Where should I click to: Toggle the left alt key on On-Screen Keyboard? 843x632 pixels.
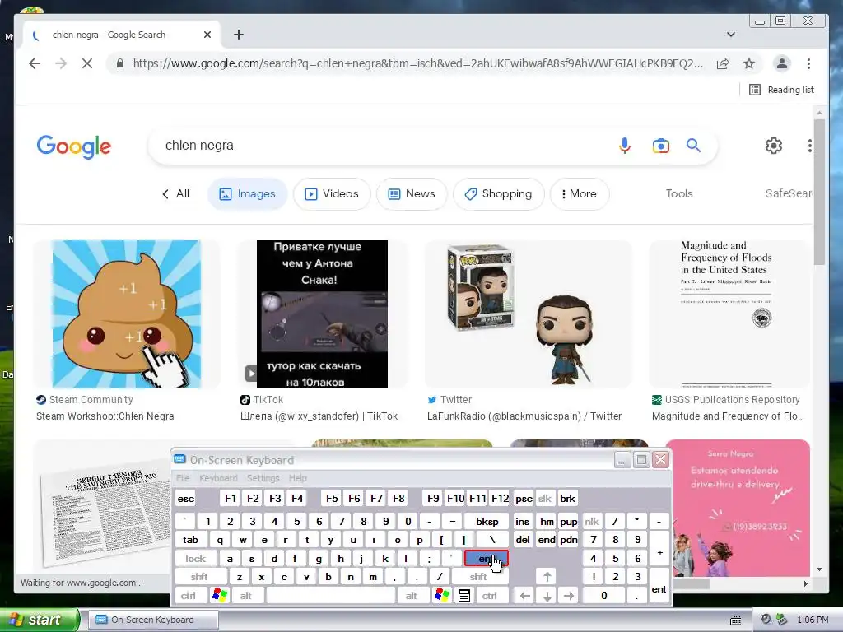(245, 596)
